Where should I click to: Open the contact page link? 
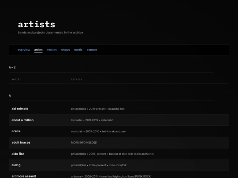pos(92,50)
